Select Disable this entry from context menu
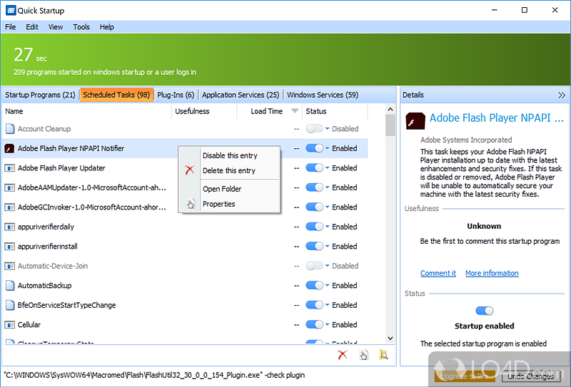Viewport: 571px width, 387px height. [230, 155]
